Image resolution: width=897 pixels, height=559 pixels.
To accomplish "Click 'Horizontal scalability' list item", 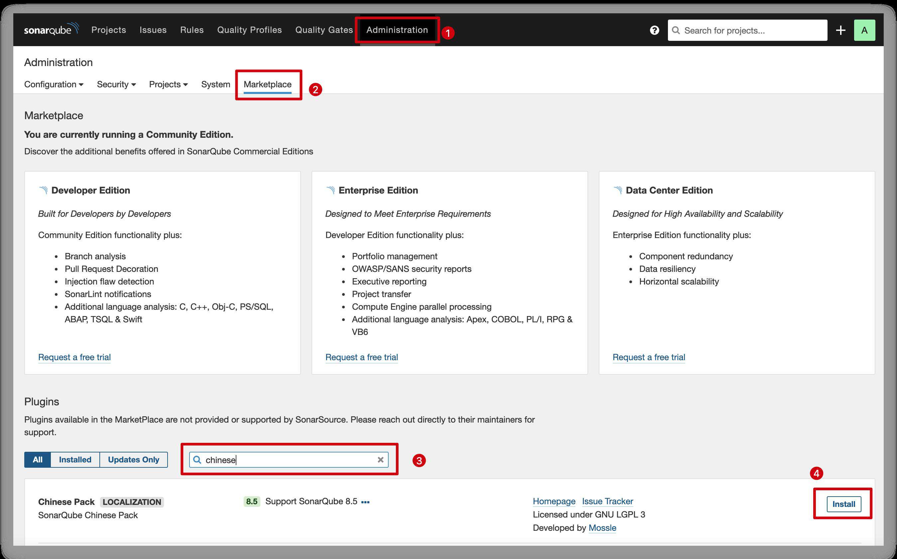I will pyautogui.click(x=679, y=281).
